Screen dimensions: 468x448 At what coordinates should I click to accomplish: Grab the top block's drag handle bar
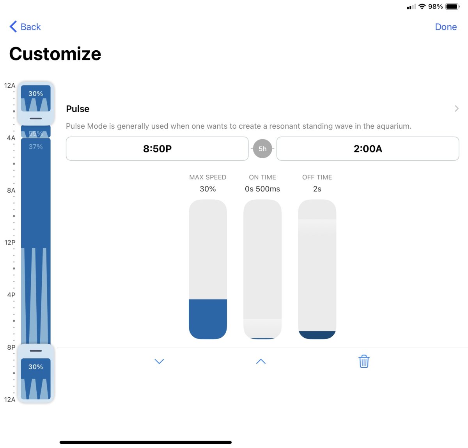coord(35,119)
